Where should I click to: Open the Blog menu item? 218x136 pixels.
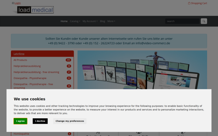click(102, 21)
